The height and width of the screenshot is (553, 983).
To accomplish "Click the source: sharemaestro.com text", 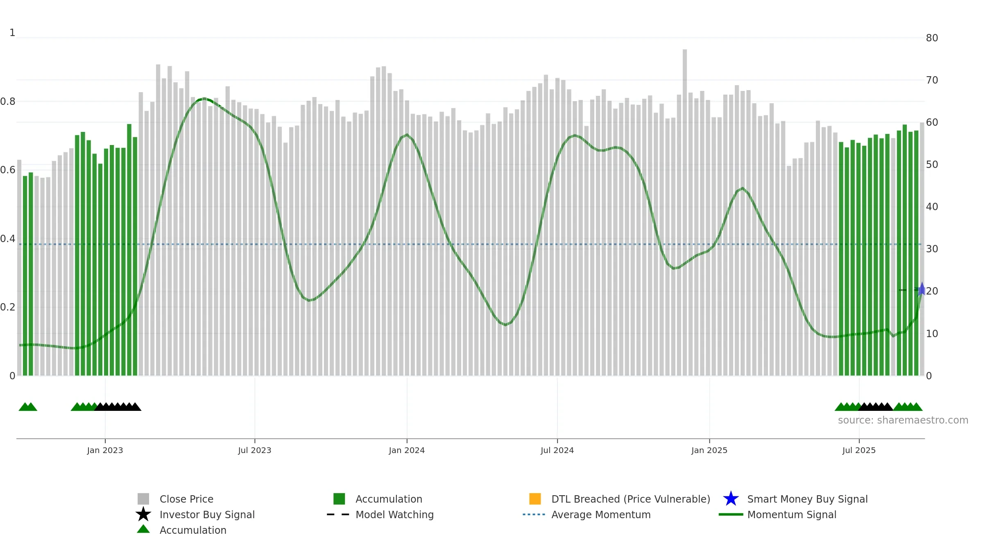I will tap(903, 420).
